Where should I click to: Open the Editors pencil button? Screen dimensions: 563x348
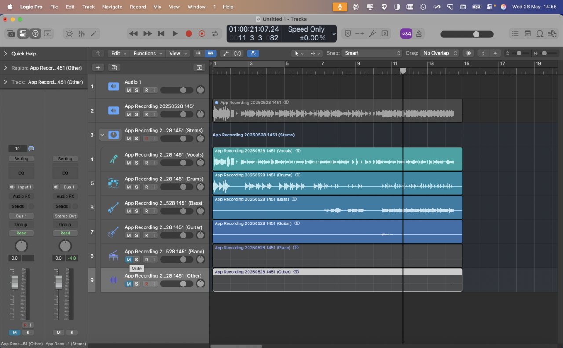coord(94,33)
